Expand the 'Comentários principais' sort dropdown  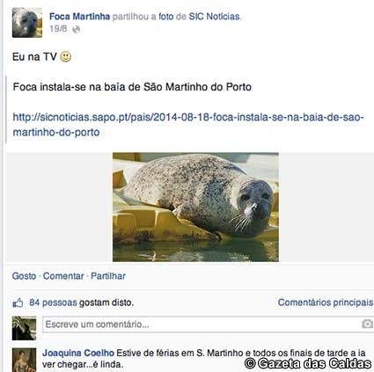click(x=326, y=303)
